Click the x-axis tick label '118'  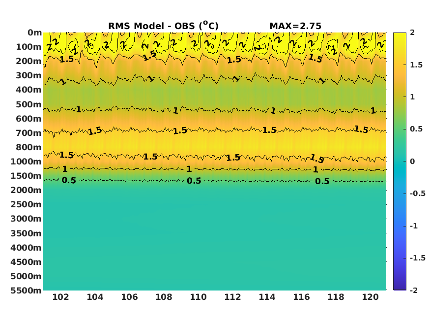click(x=336, y=297)
